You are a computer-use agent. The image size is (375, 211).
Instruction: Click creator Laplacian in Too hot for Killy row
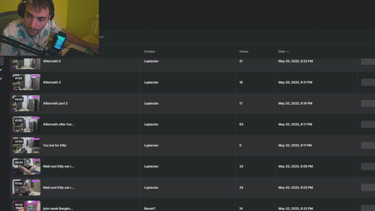[x=151, y=145]
